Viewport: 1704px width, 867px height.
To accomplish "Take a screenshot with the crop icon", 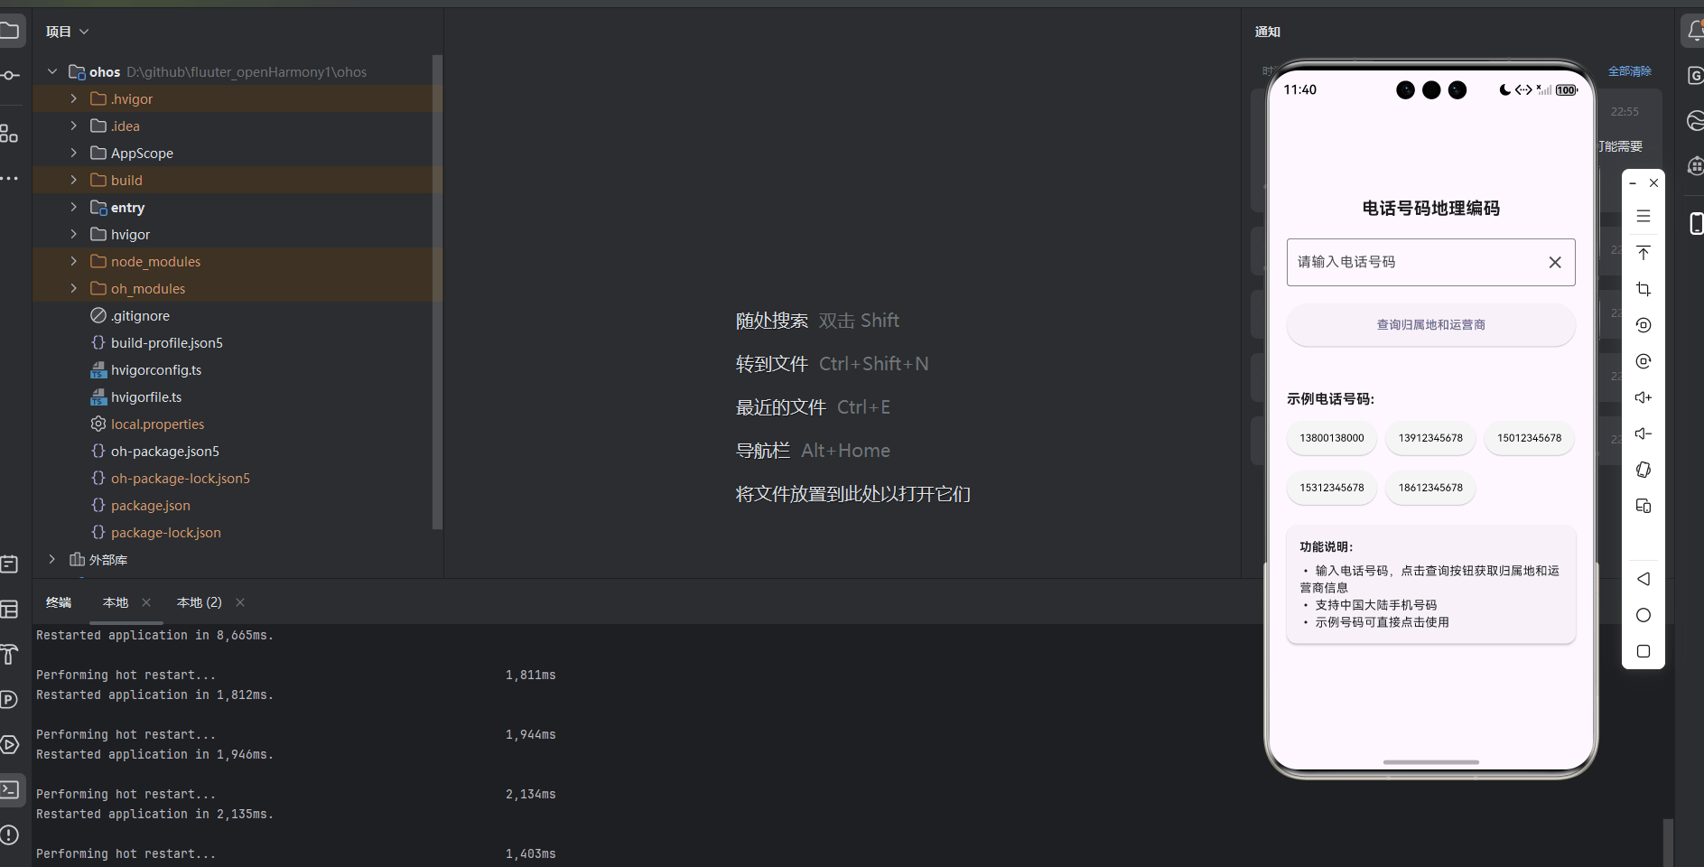I will pos(1644,289).
